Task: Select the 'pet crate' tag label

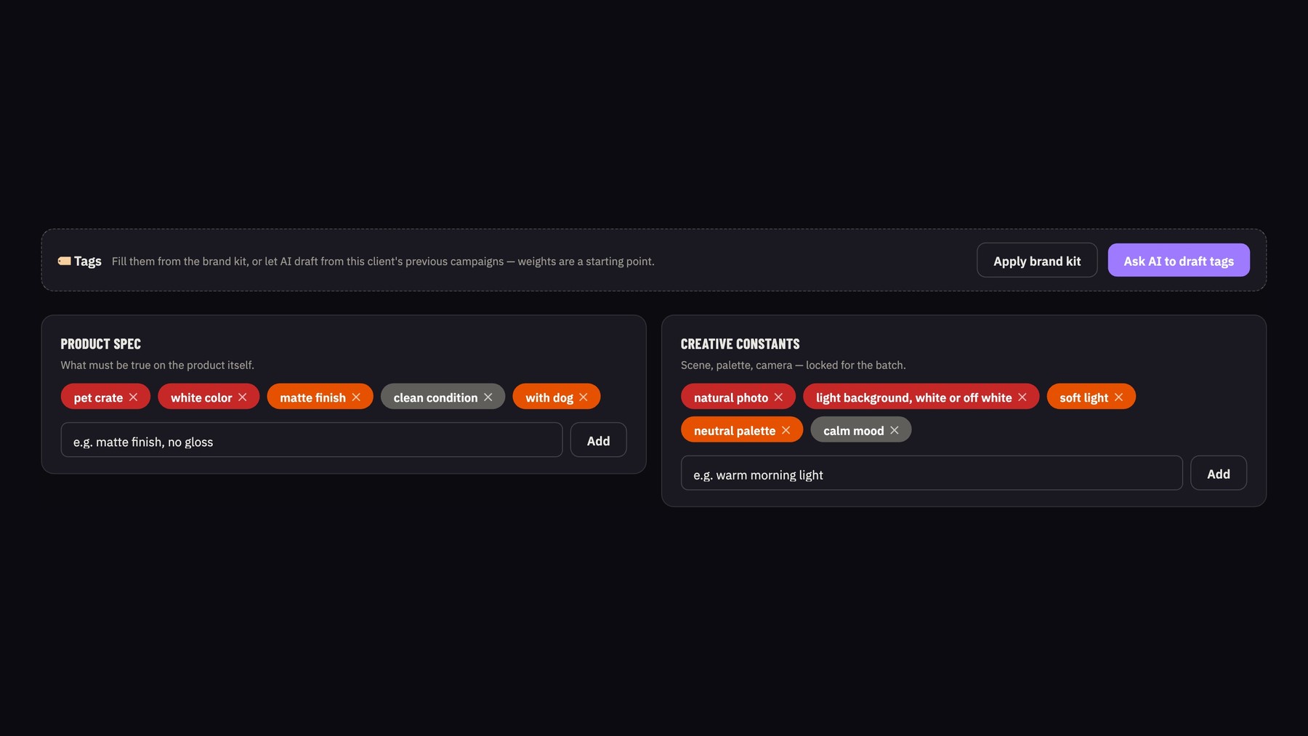Action: pos(98,397)
